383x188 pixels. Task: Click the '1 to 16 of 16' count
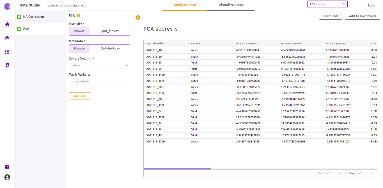(x=325, y=173)
